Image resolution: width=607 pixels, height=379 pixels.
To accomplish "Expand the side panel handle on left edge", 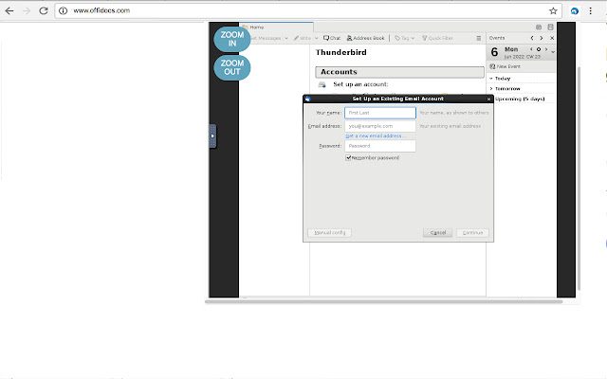I will [x=212, y=136].
